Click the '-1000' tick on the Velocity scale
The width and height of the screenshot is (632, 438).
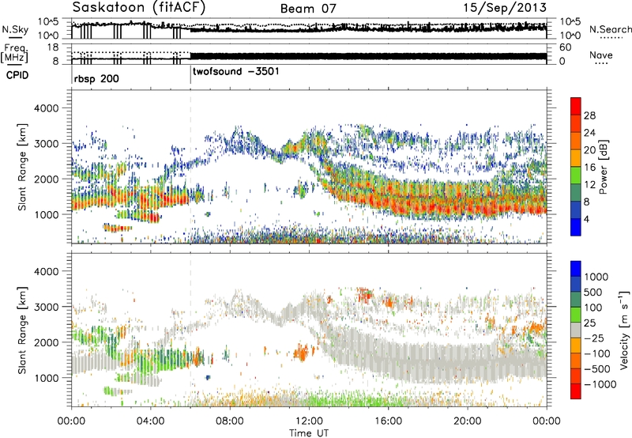pyautogui.click(x=600, y=384)
